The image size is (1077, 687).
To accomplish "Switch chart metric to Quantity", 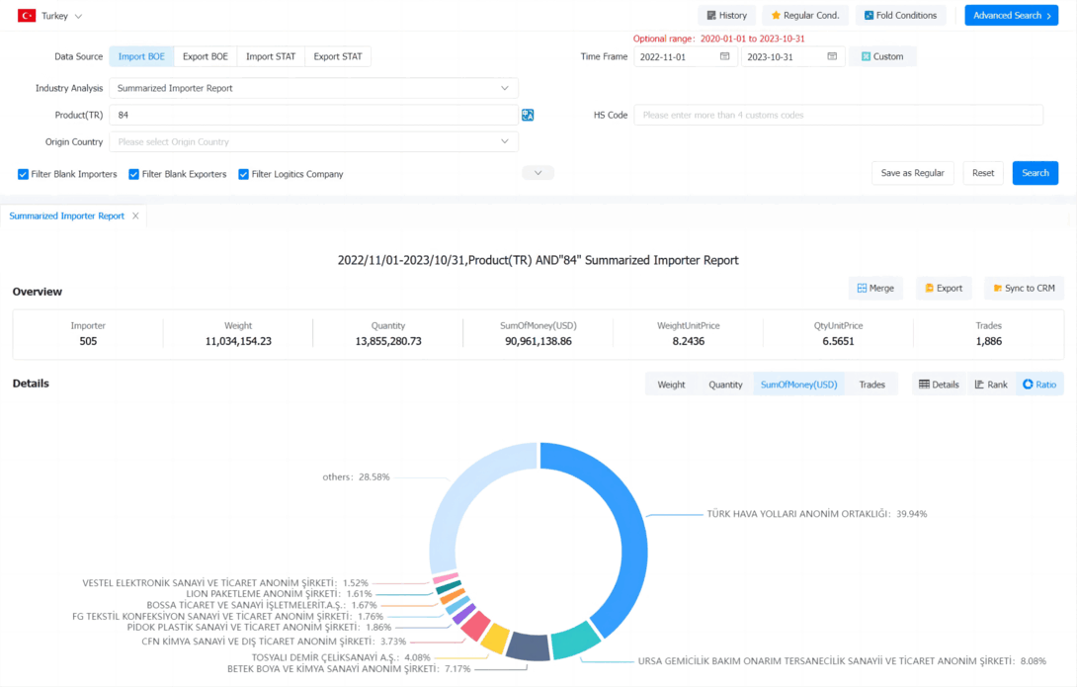I will [725, 385].
